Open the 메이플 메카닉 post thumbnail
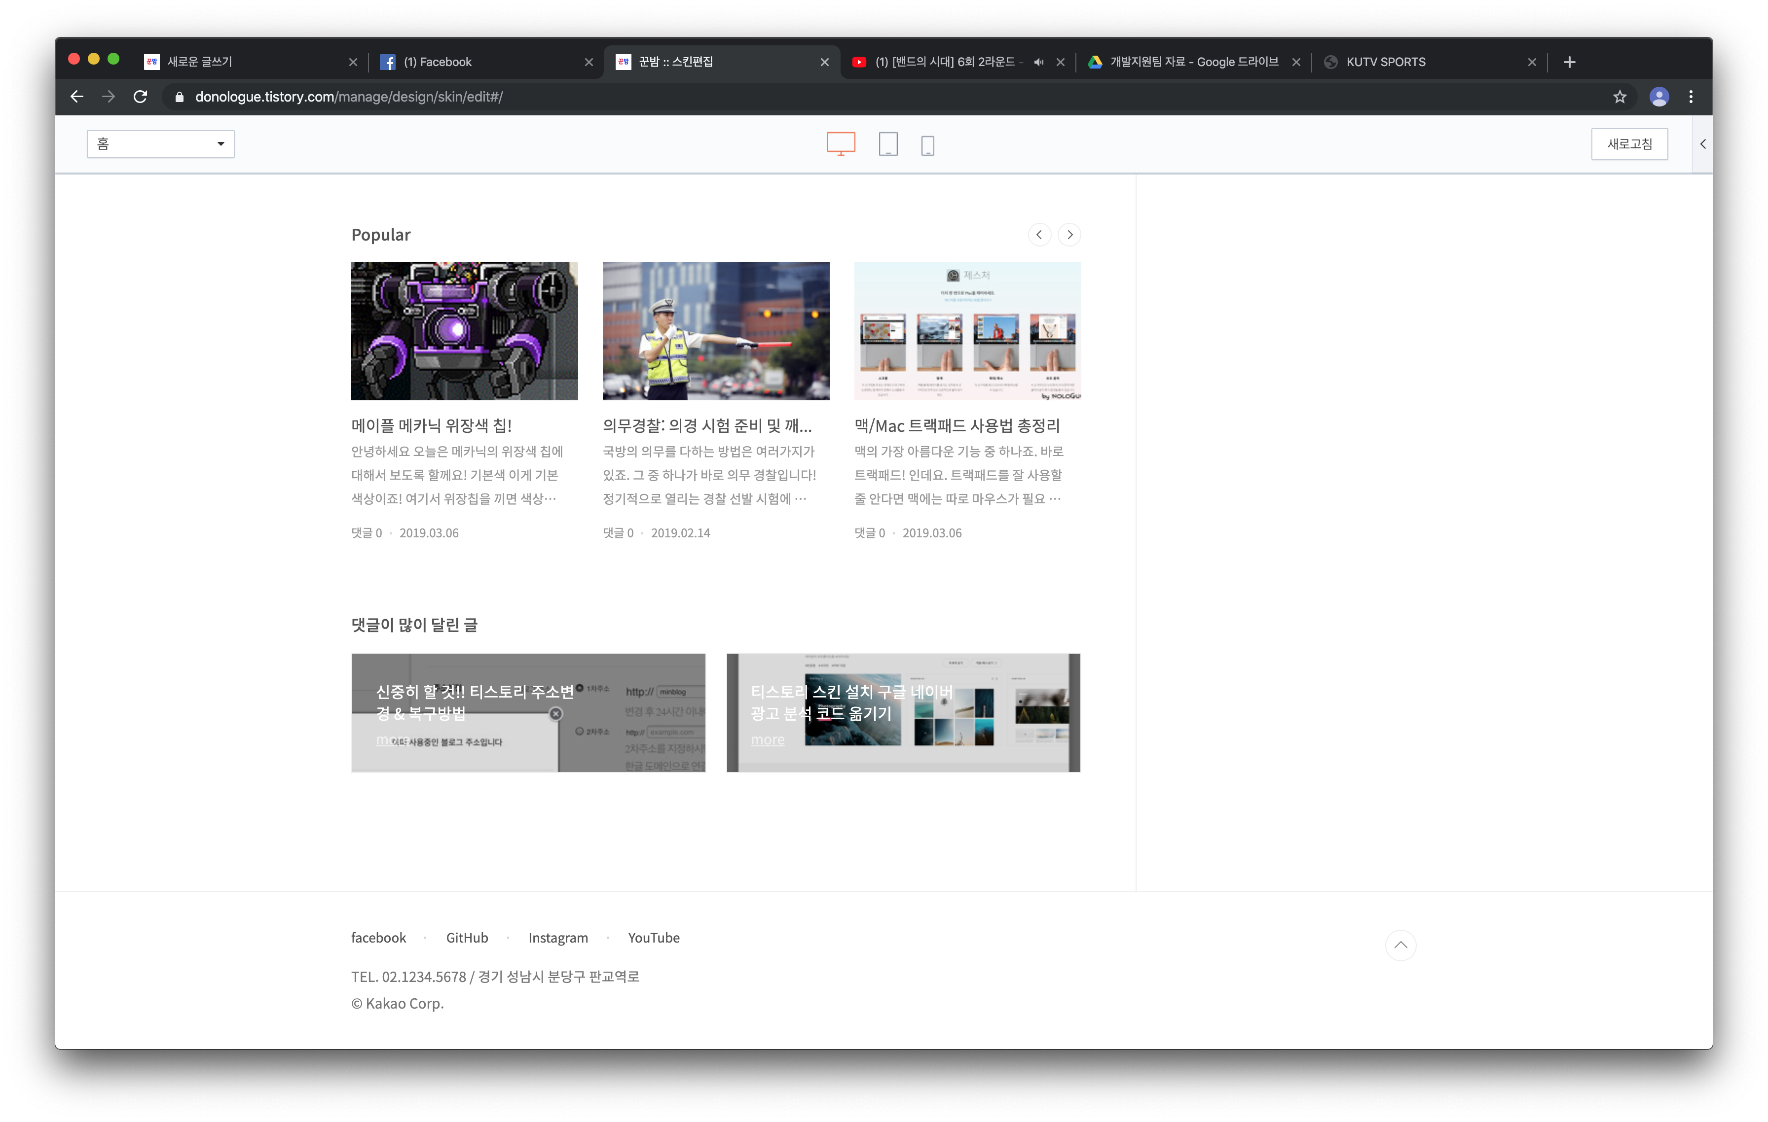The width and height of the screenshot is (1768, 1122). [x=464, y=331]
